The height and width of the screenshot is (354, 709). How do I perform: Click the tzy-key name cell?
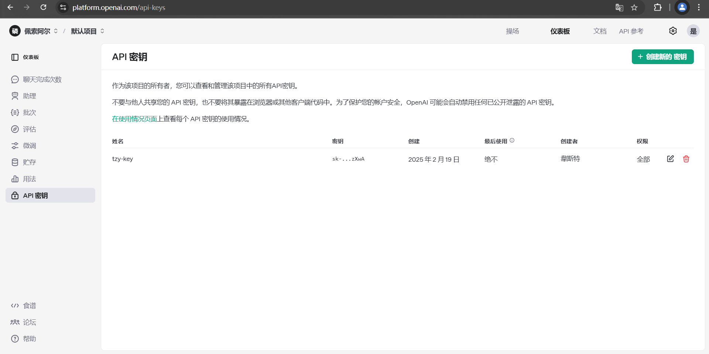[123, 159]
